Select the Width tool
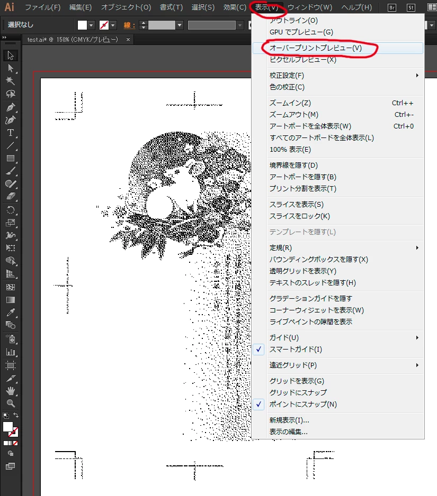The height and width of the screenshot is (496, 437). pyautogui.click(x=11, y=235)
